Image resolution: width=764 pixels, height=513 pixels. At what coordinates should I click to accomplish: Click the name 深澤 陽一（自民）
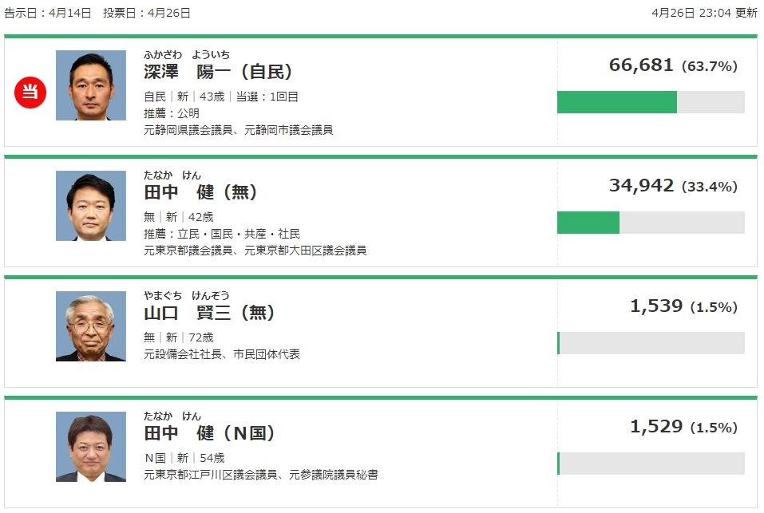coord(218,72)
